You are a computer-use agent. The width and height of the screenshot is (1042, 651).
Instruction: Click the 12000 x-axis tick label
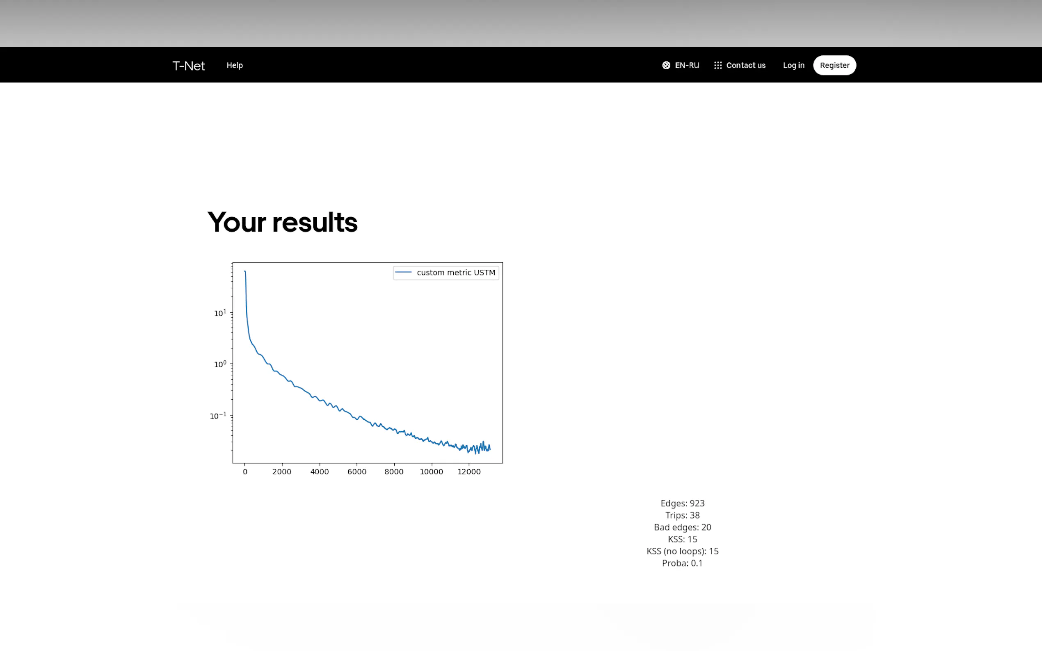pyautogui.click(x=468, y=472)
